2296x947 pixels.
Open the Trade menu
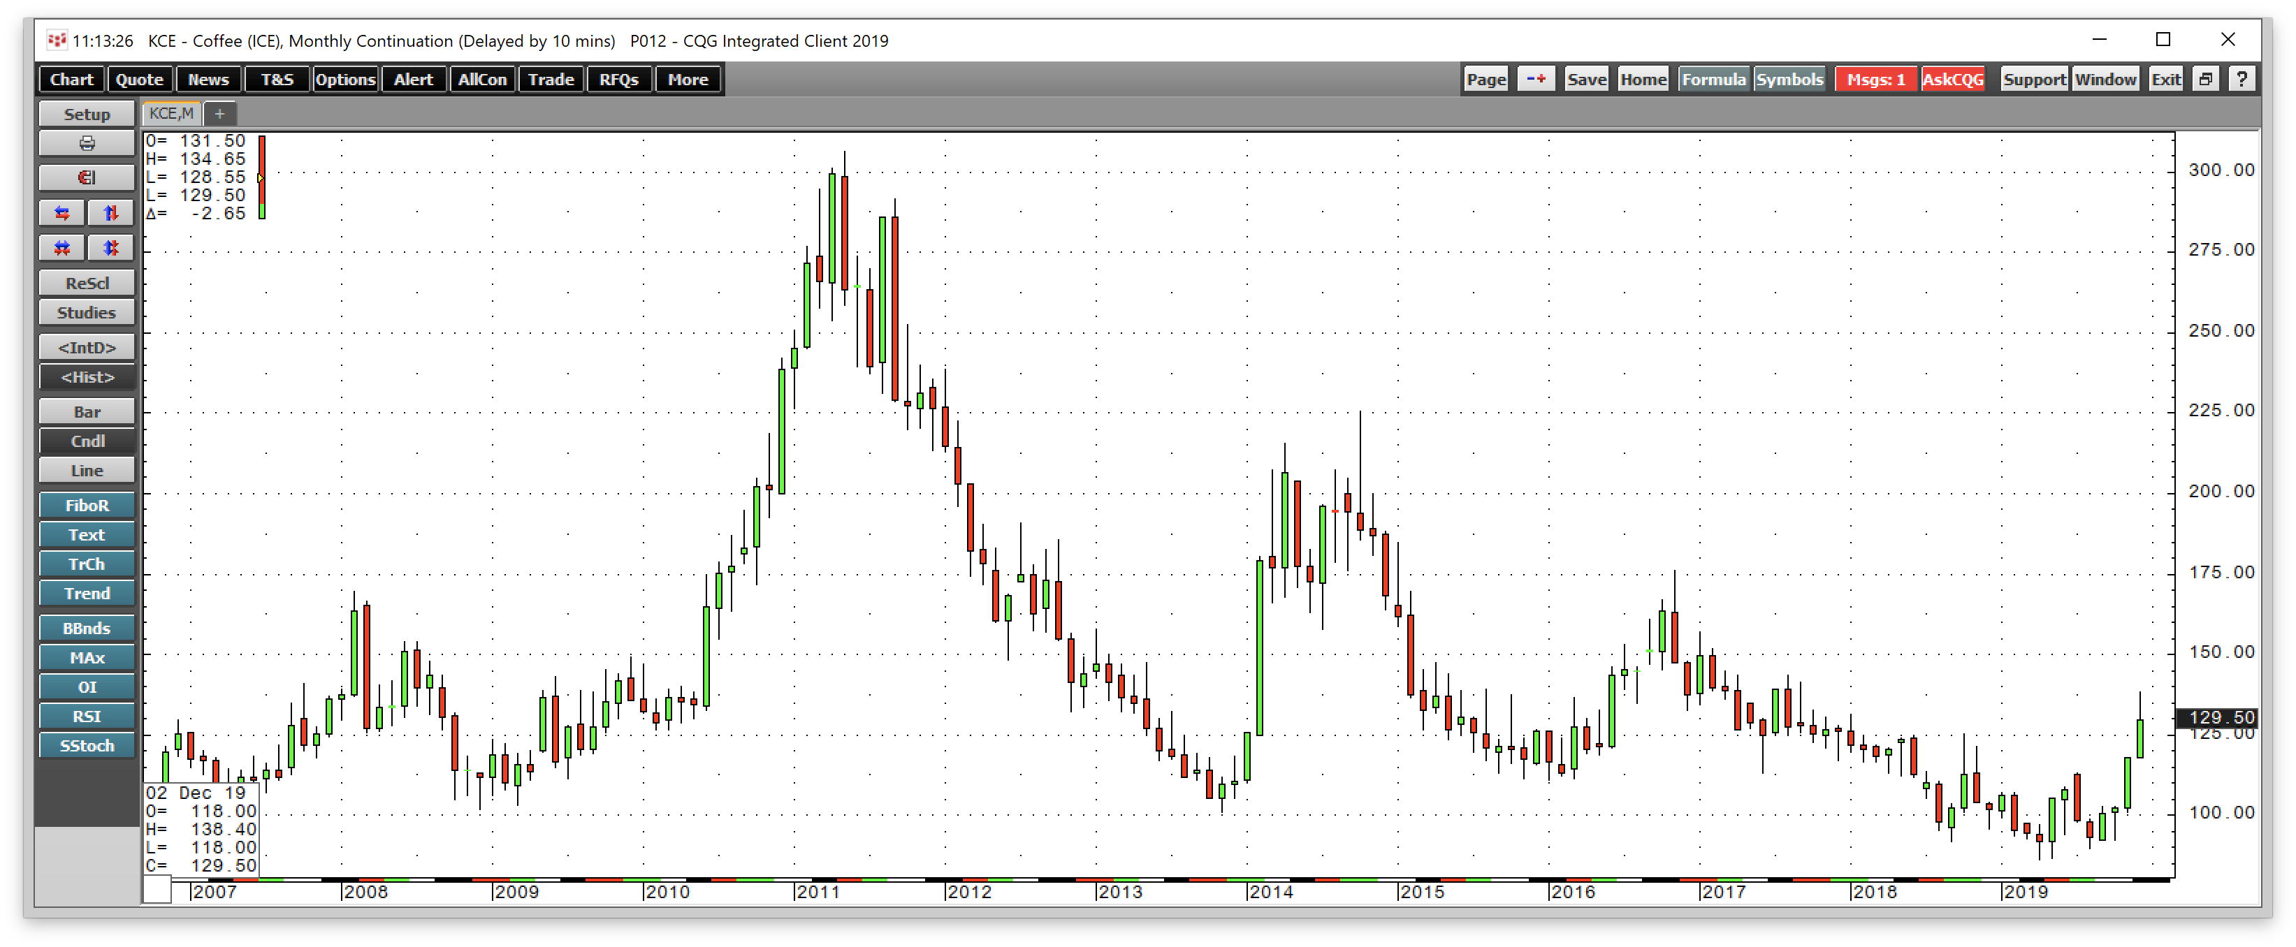click(551, 80)
